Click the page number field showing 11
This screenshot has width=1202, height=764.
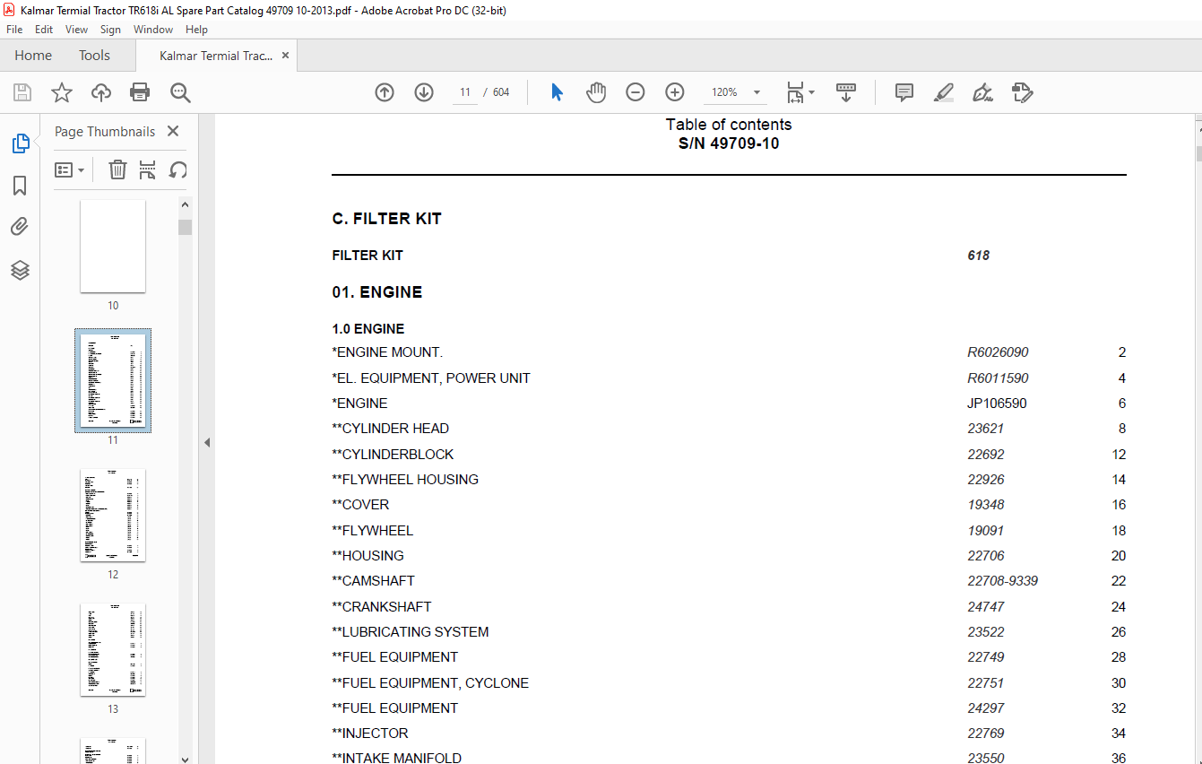click(x=465, y=92)
